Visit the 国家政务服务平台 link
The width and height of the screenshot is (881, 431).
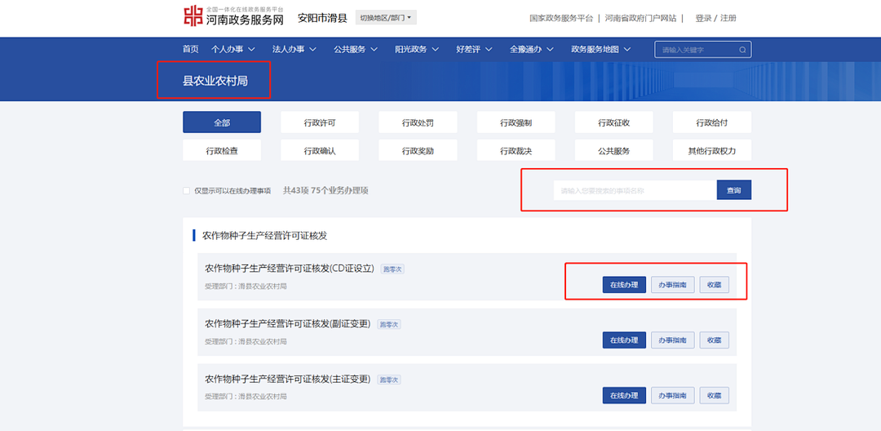[561, 18]
